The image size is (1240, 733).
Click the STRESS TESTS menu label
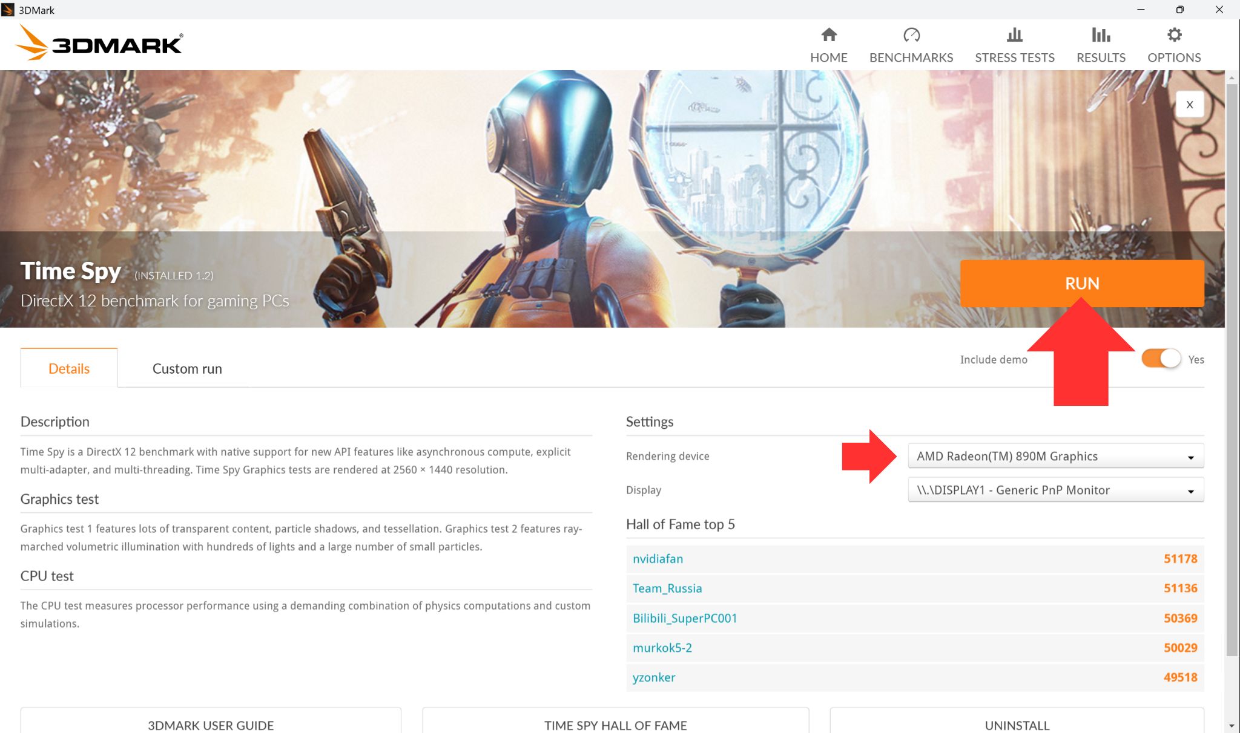tap(1015, 57)
